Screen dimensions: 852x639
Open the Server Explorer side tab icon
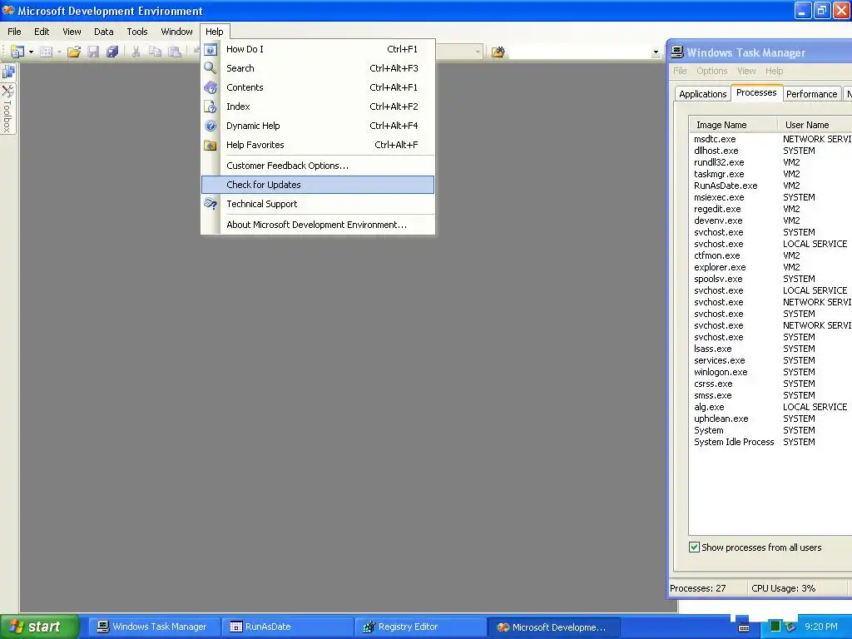pyautogui.click(x=8, y=72)
